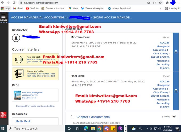Click the taskbar search box
The width and height of the screenshot is (181, 132).
coord(36,129)
